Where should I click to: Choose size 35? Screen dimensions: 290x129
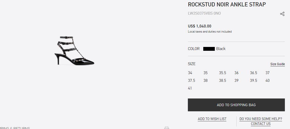click(x=206, y=73)
